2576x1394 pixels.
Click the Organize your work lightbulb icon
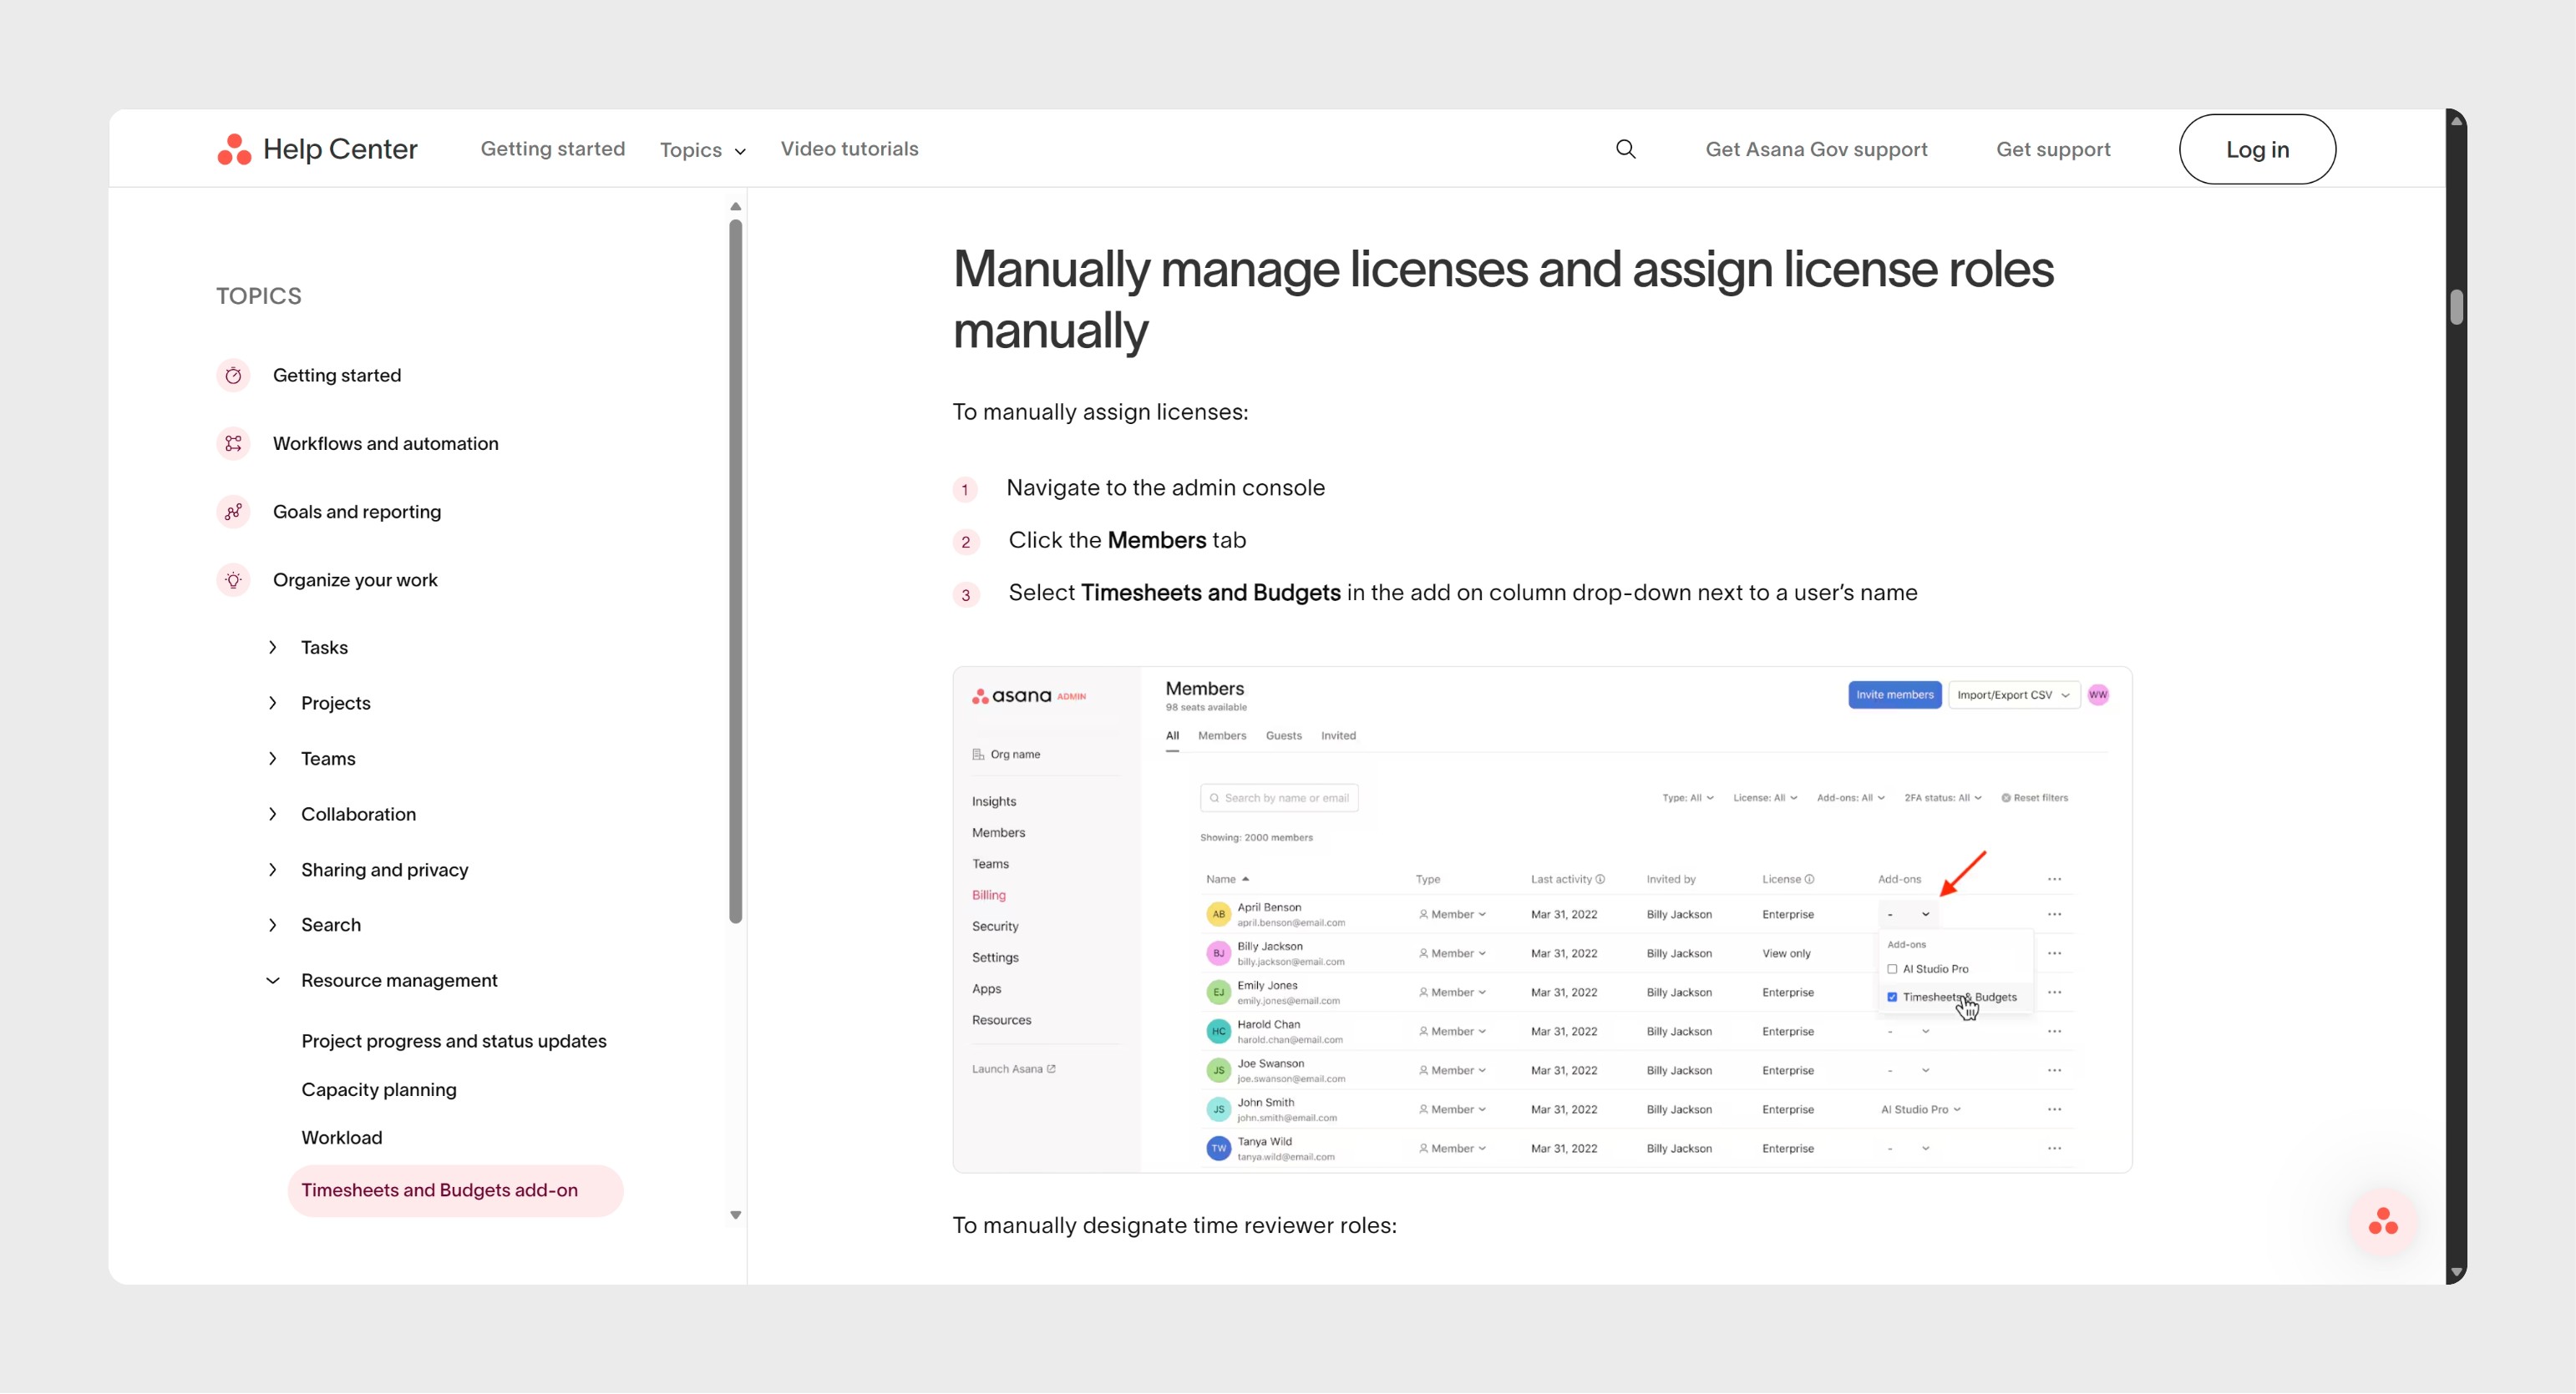tap(233, 579)
